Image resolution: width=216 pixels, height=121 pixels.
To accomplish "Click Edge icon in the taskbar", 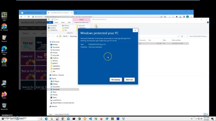I will (46, 119).
